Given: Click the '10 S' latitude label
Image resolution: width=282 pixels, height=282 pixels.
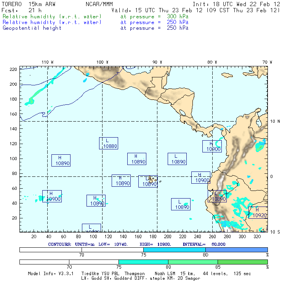Looking at the screenshot, I should (275, 232).
